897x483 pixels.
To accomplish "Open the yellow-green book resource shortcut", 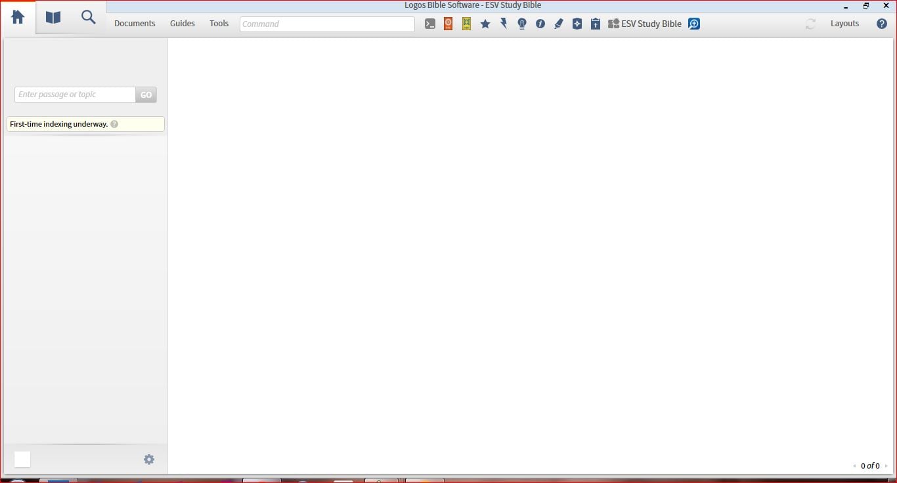I will click(466, 24).
